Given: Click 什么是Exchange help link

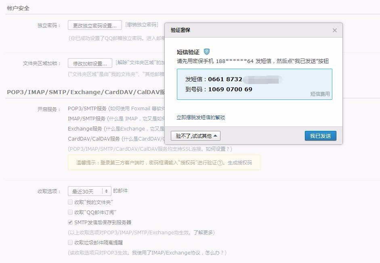Looking at the screenshot, I should coord(135,129).
